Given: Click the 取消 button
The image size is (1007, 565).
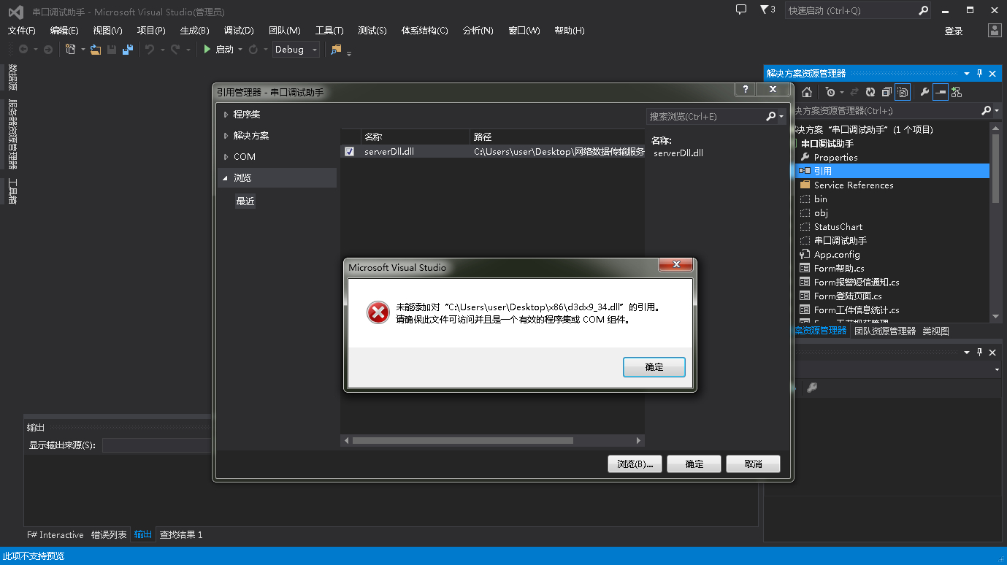Looking at the screenshot, I should (x=754, y=464).
